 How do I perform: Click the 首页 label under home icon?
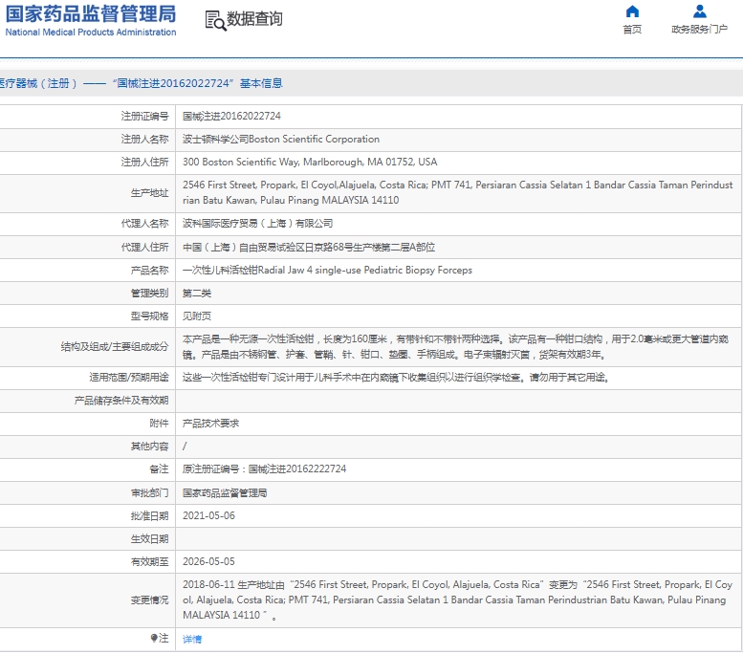pyautogui.click(x=632, y=30)
